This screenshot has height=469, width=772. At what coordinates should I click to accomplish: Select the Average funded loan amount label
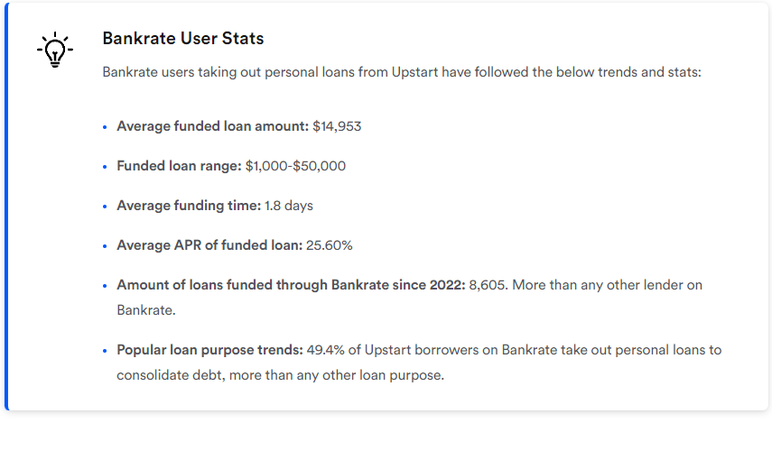pos(212,126)
